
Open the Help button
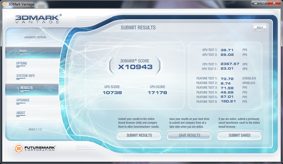[260, 28]
